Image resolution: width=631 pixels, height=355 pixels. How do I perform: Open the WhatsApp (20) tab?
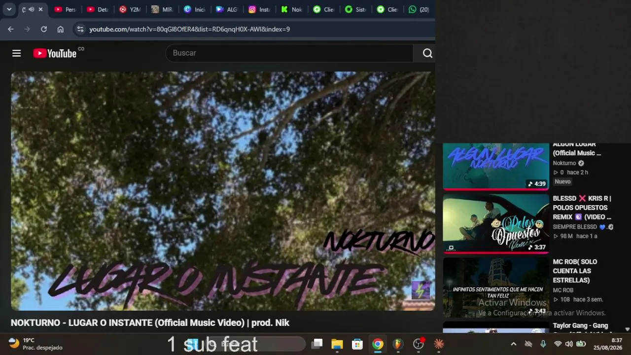pyautogui.click(x=419, y=9)
